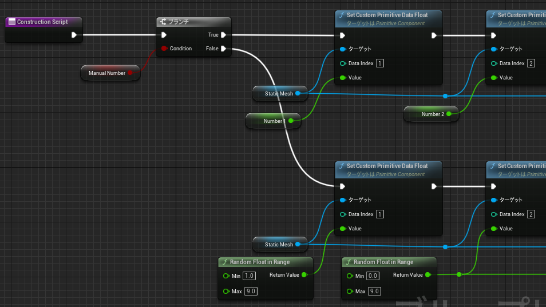Click Value pin on lower-right node wired to green reroute
Image resolution: width=546 pixels, height=307 pixels.
pyautogui.click(x=494, y=229)
